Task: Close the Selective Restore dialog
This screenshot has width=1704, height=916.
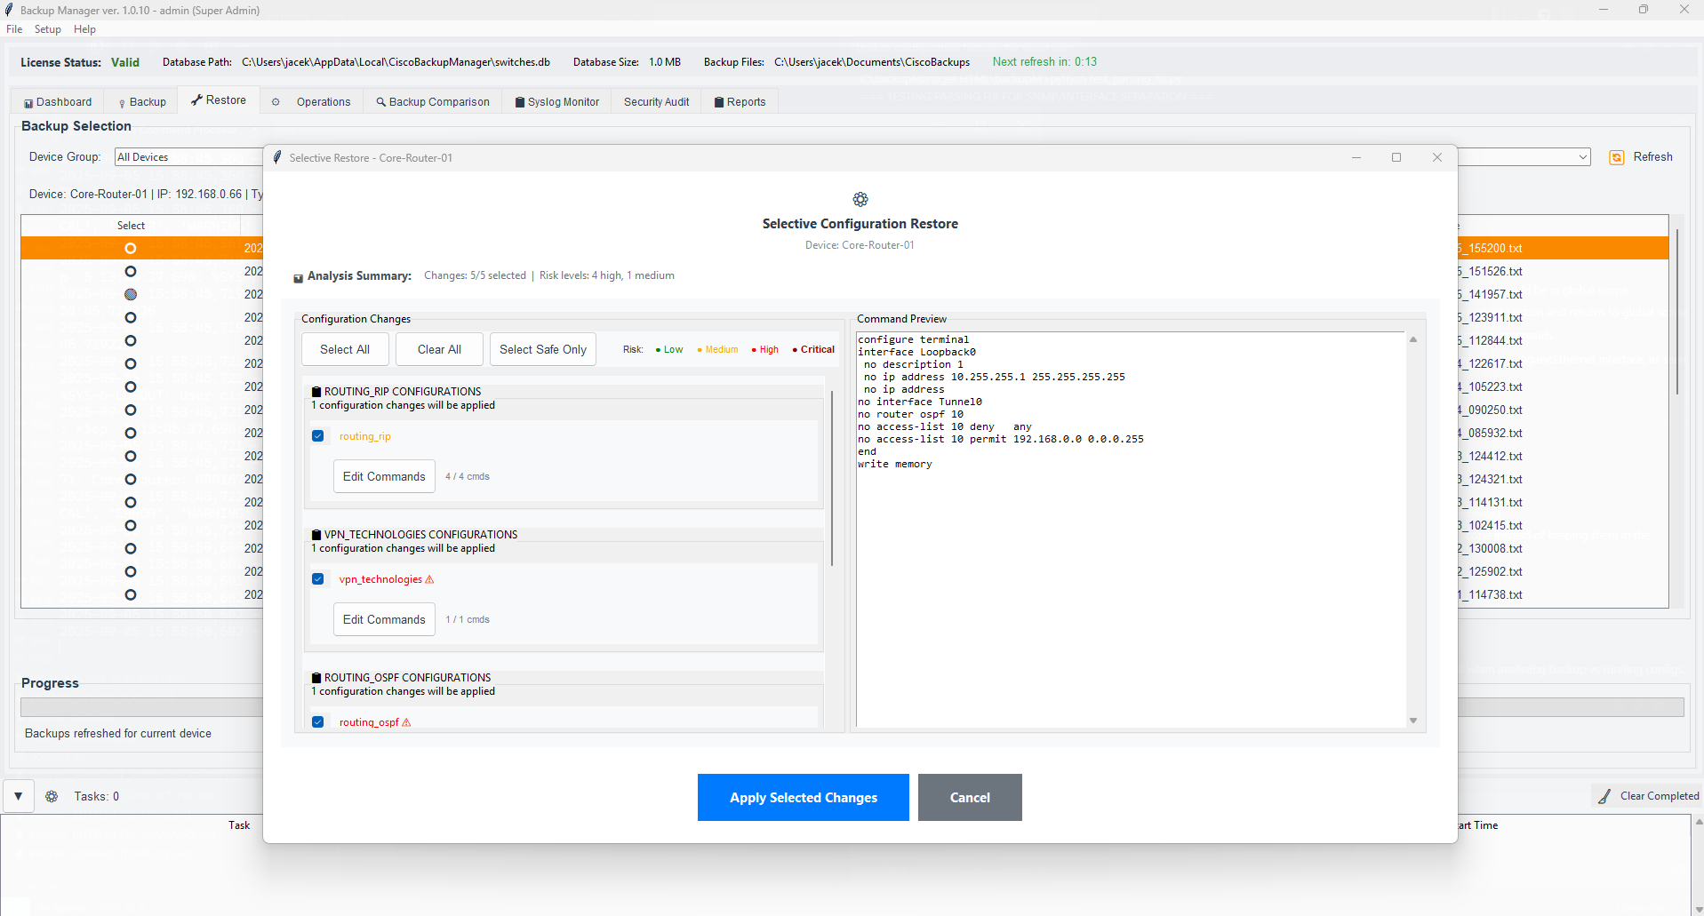Action: tap(1437, 157)
